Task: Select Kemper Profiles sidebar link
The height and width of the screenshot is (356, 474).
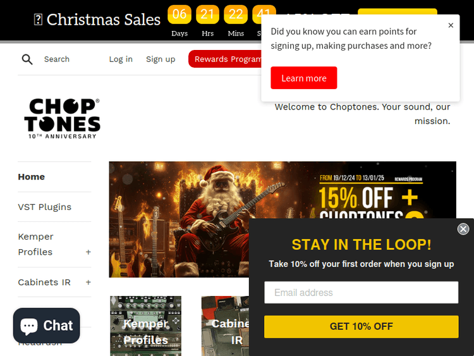Action: (x=35, y=244)
